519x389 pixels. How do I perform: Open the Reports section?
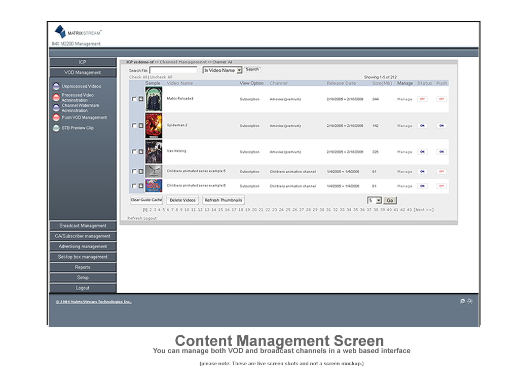pos(83,267)
